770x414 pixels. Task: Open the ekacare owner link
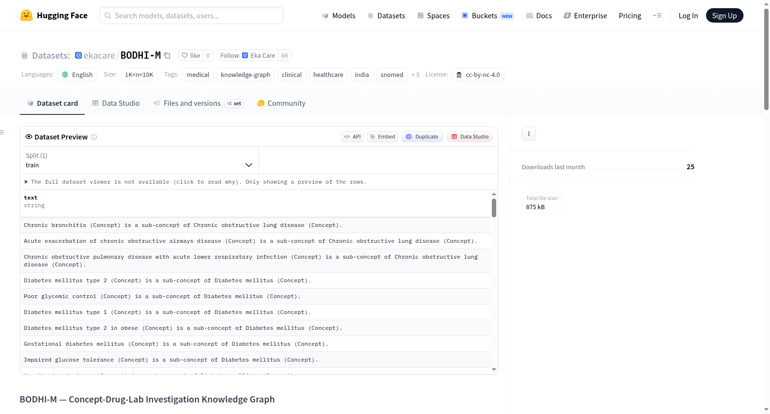pos(99,55)
